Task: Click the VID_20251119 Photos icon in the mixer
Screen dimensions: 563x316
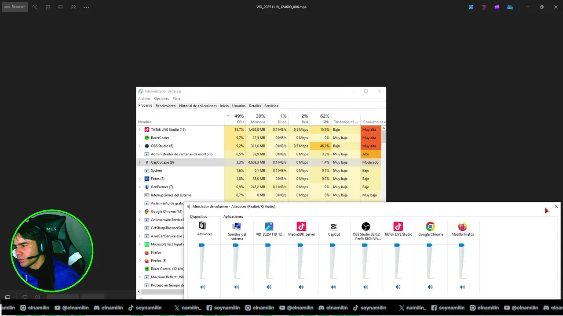Action: coord(269,226)
